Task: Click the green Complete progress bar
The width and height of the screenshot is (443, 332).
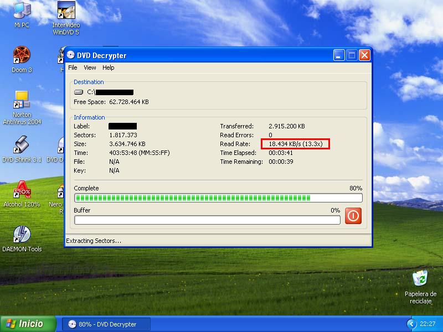Action: 218,198
